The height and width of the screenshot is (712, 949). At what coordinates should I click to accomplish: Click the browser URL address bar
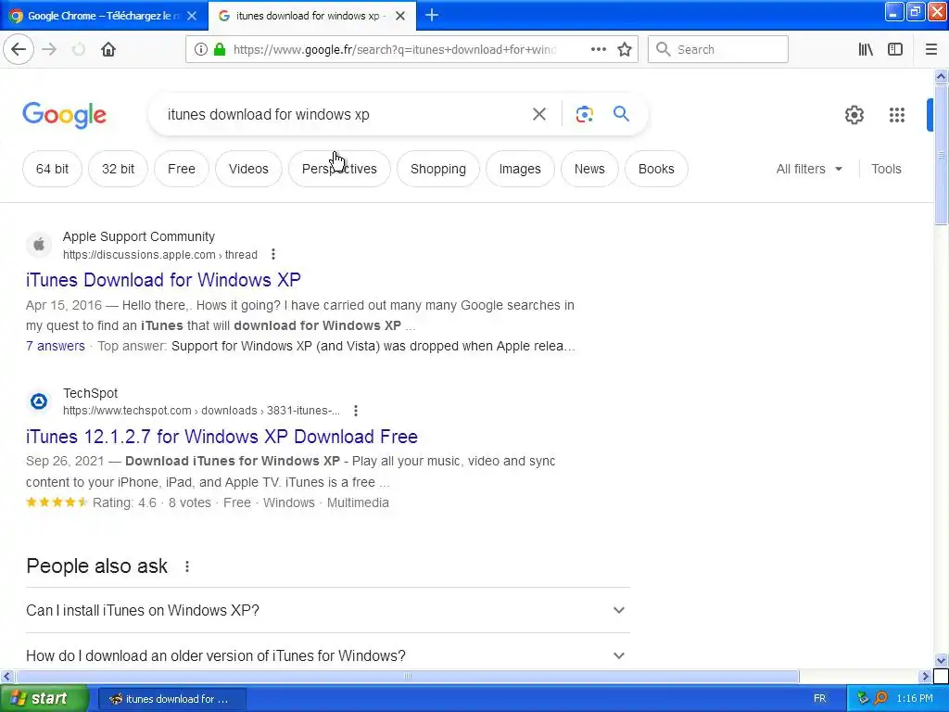point(393,50)
